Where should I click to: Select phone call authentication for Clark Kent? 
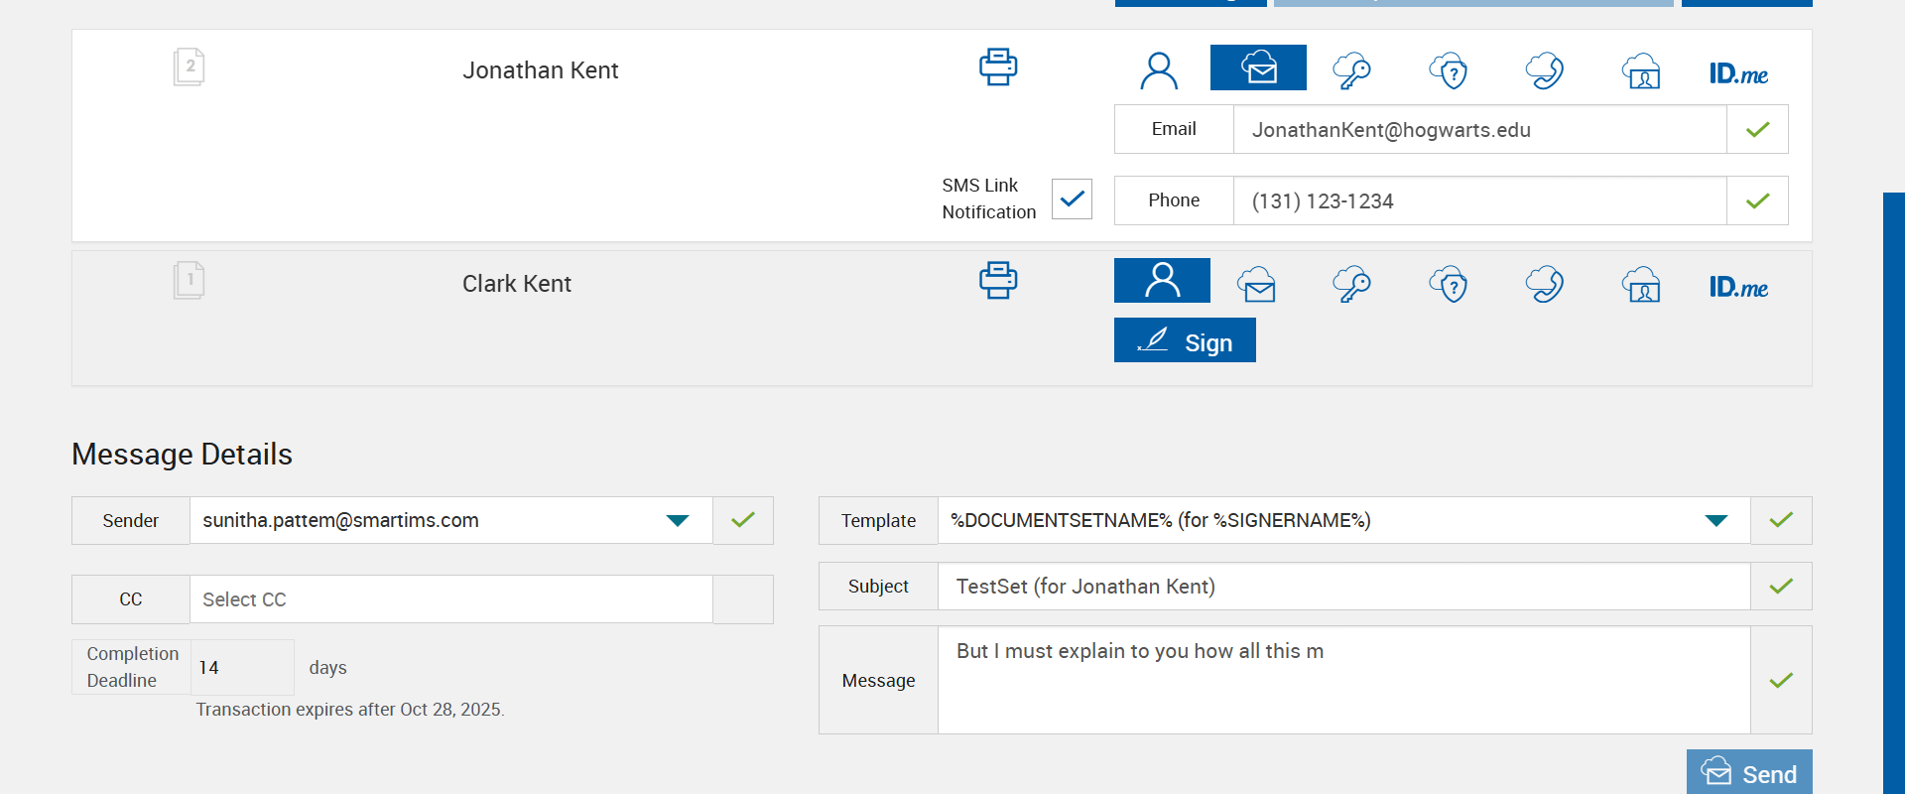pos(1545,284)
